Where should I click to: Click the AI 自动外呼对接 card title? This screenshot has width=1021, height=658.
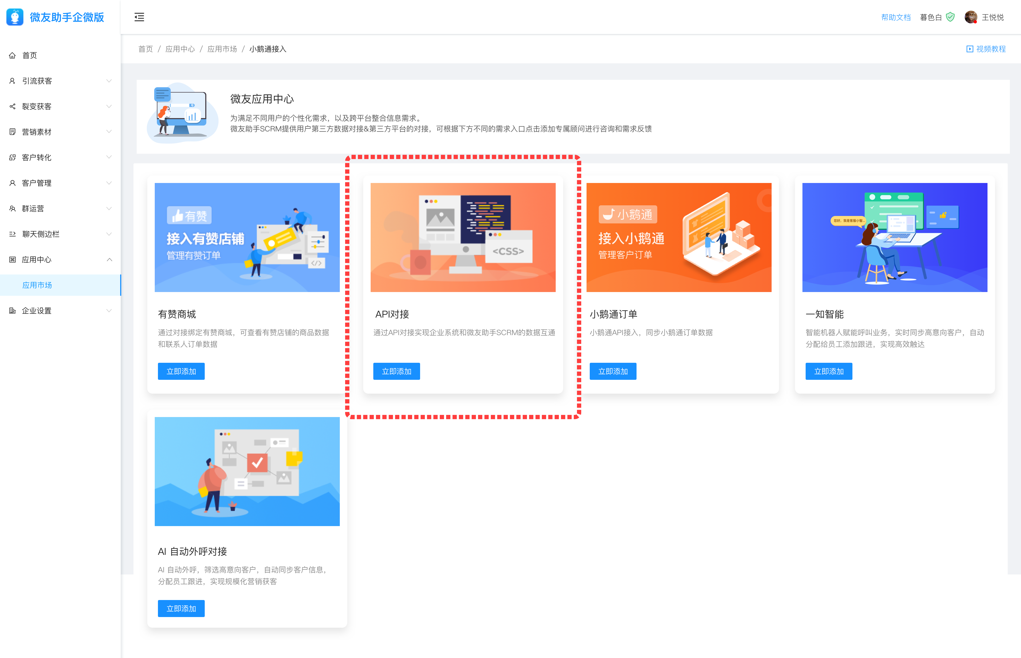click(192, 551)
